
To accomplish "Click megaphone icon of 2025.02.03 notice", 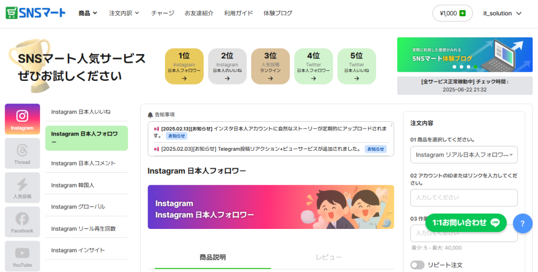I will pyautogui.click(x=157, y=149).
